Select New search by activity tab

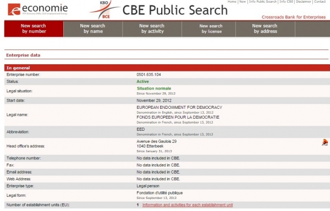(152, 29)
